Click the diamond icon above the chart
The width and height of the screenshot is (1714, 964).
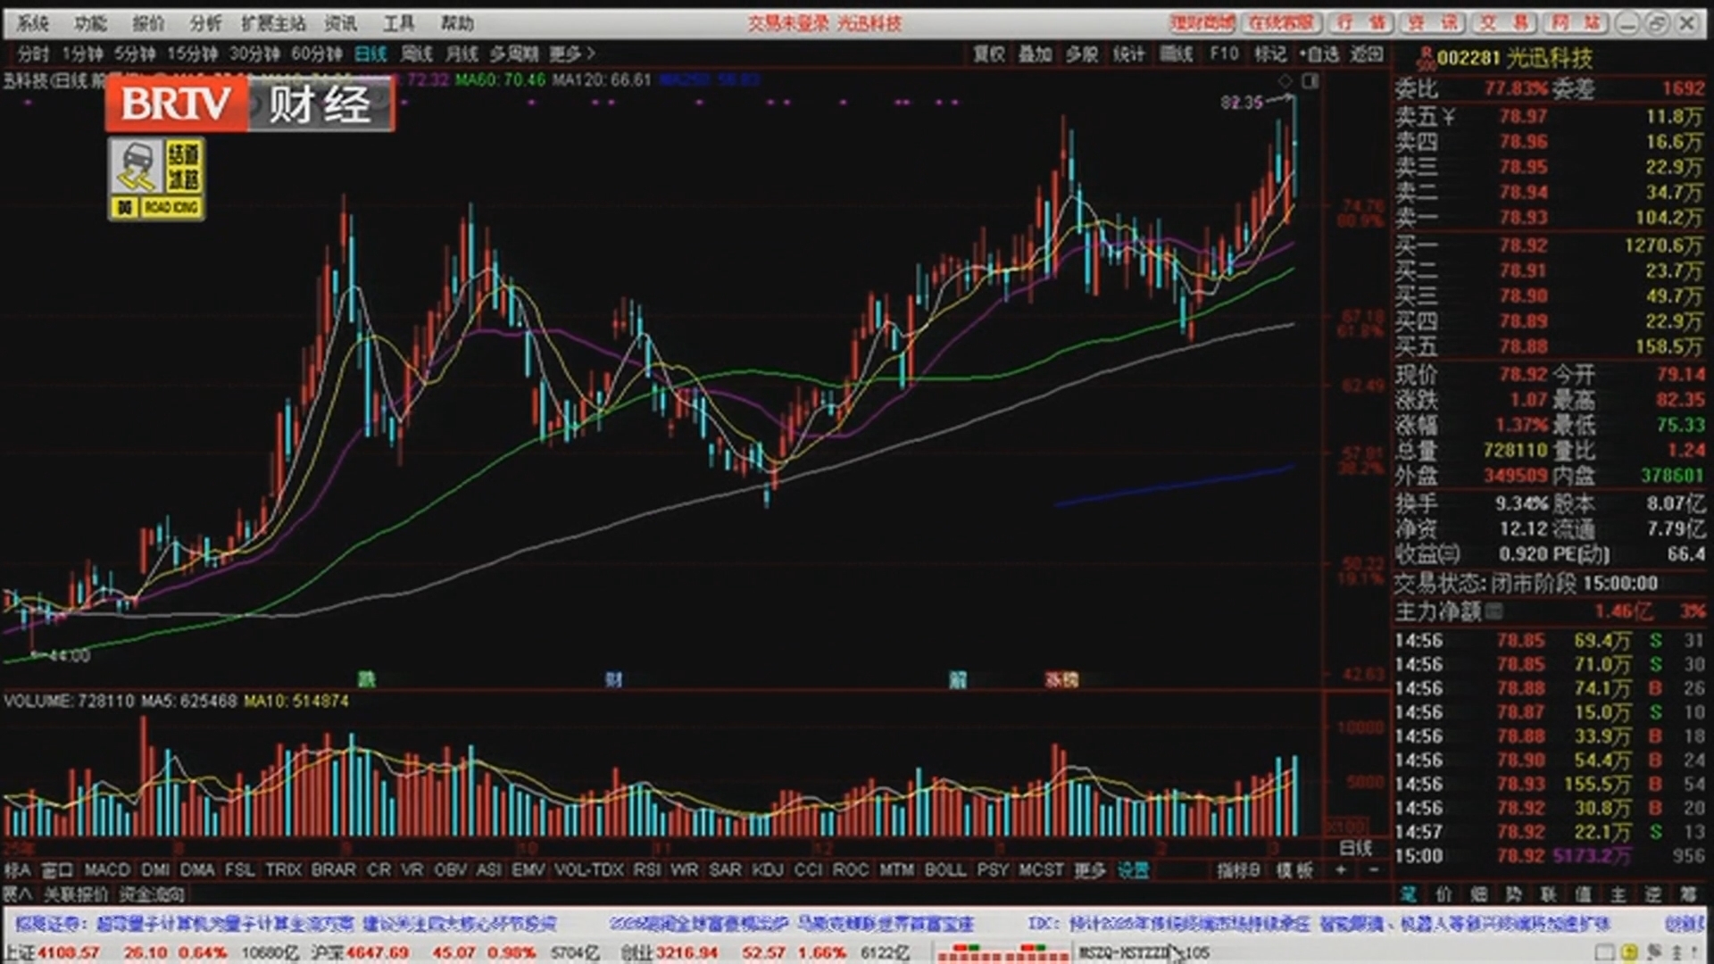coord(1285,81)
